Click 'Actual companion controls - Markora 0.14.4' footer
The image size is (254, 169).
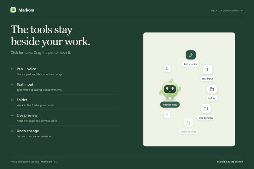click(x=34, y=162)
